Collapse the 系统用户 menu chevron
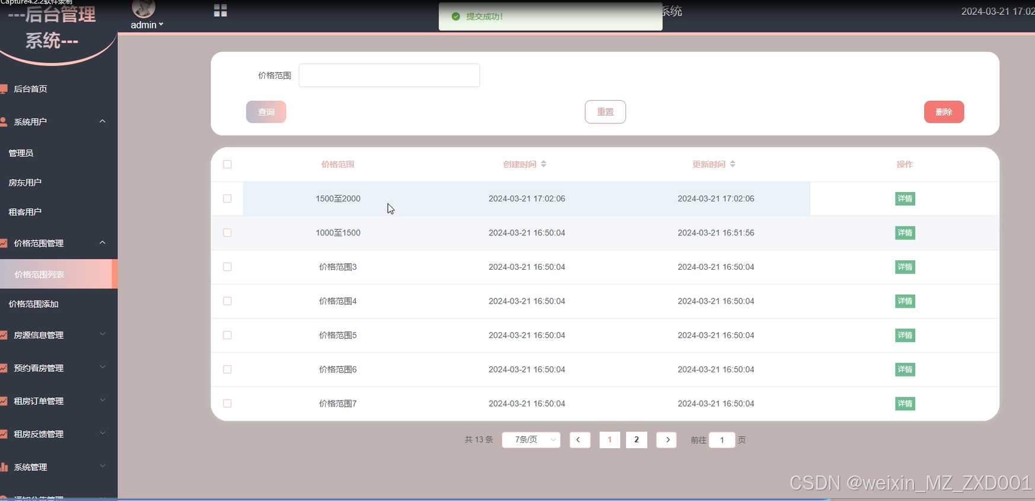The width and height of the screenshot is (1035, 501). pyautogui.click(x=103, y=121)
